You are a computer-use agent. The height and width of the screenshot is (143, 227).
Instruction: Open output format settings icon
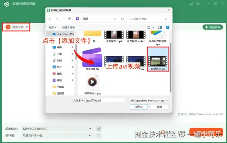point(99,128)
